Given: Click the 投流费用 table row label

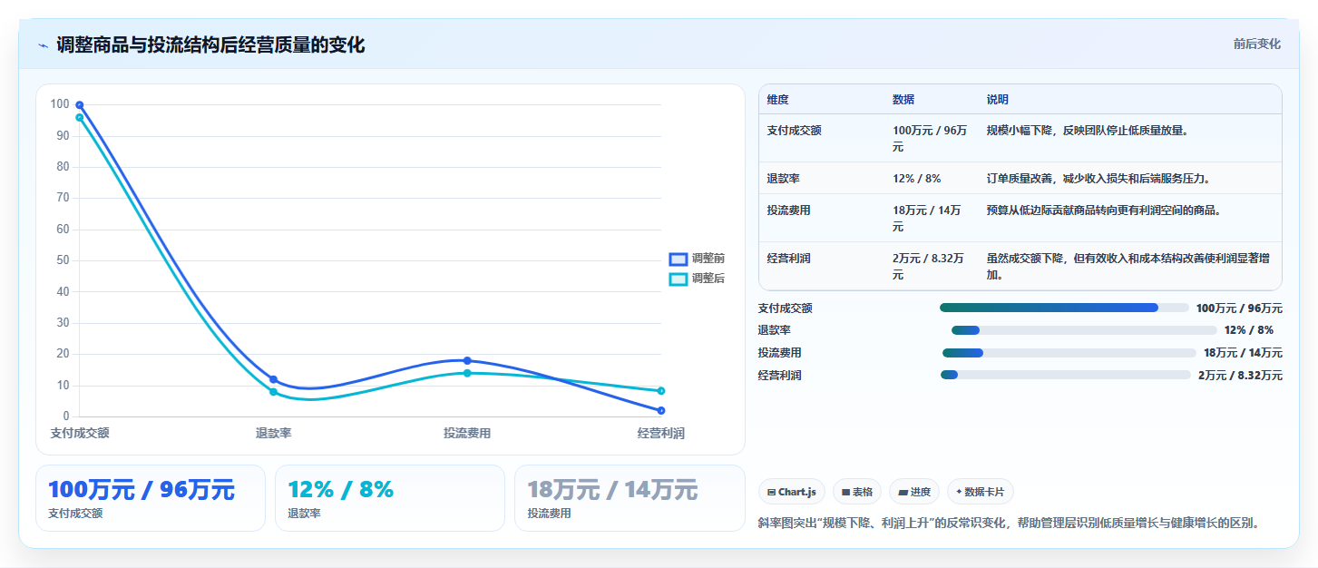Looking at the screenshot, I should coord(788,211).
